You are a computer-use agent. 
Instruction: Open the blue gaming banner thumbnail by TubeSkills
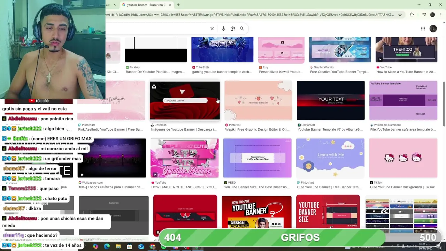tap(222, 50)
